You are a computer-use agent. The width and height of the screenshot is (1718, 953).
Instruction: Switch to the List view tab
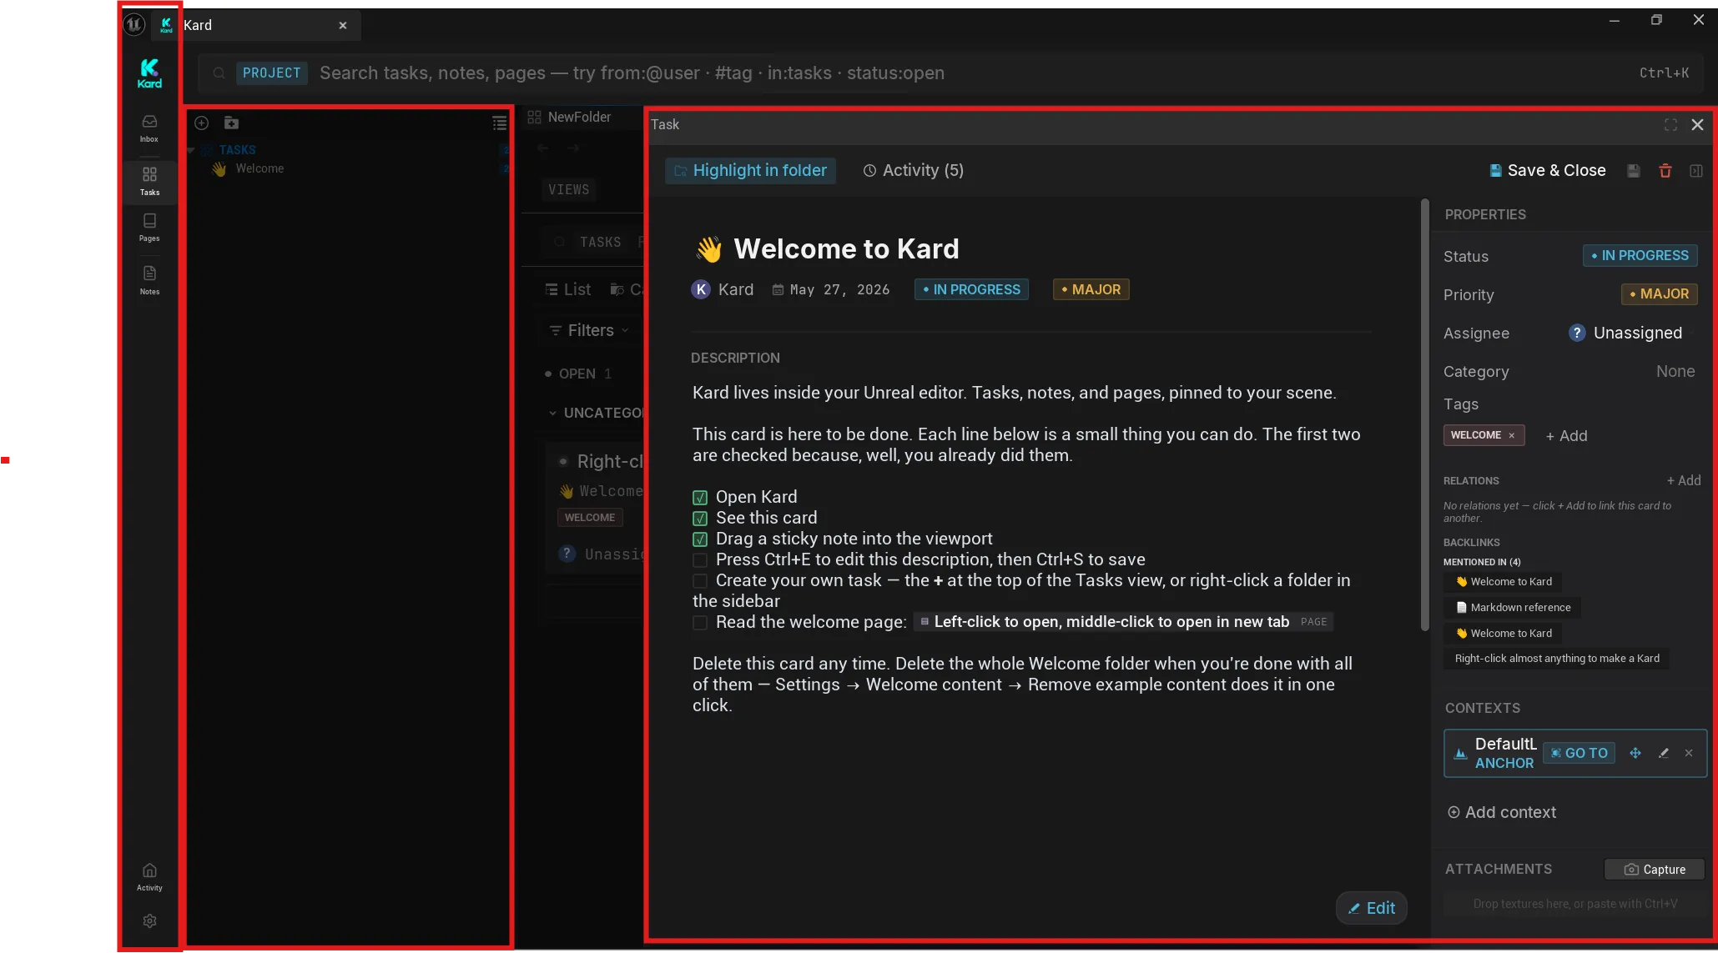[568, 289]
